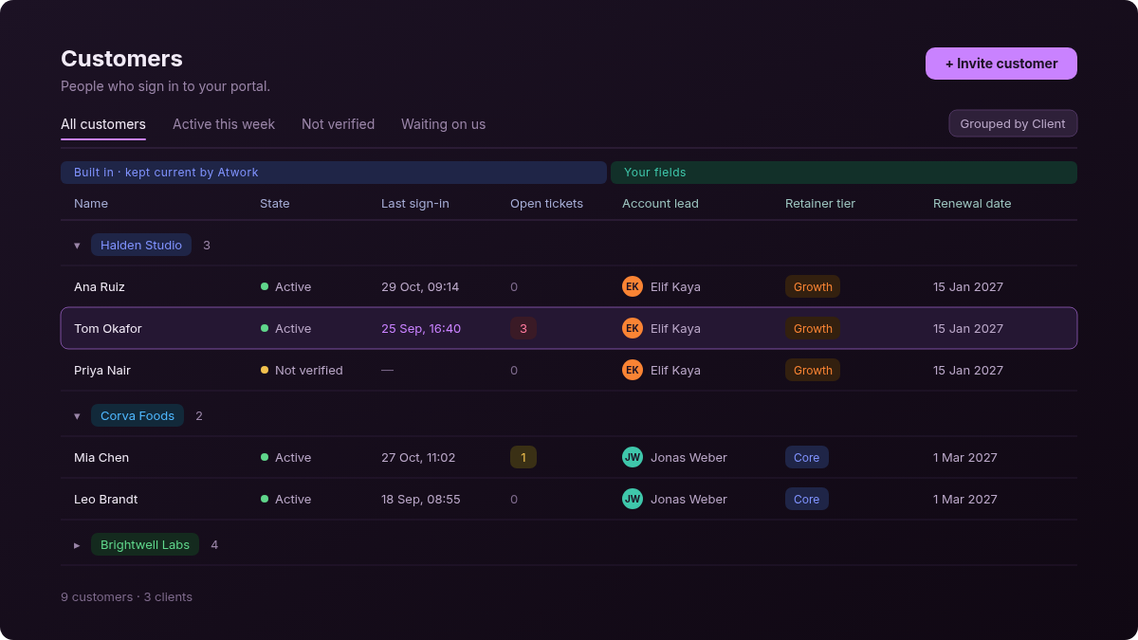Select the Growth tier tag for Ana Ruiz
1138x640 pixels.
[813, 286]
